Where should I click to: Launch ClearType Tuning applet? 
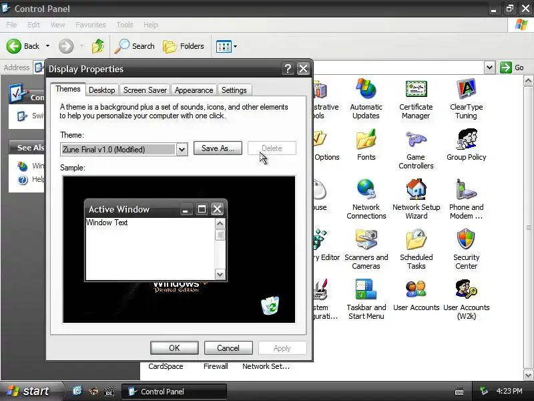[x=466, y=99]
